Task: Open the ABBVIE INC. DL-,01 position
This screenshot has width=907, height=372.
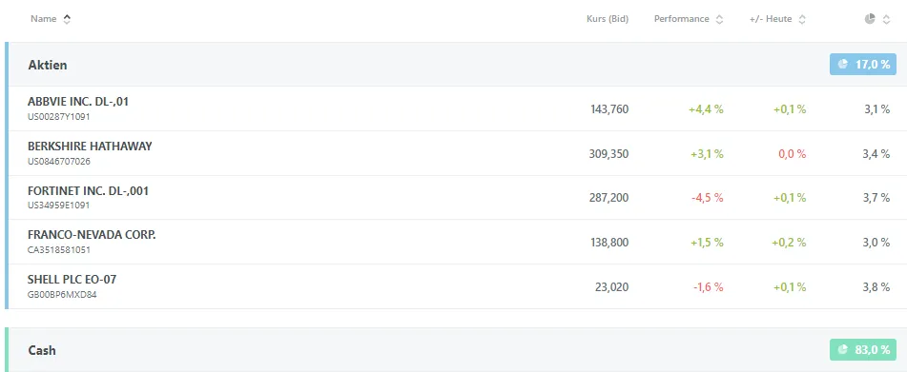Action: (455, 109)
